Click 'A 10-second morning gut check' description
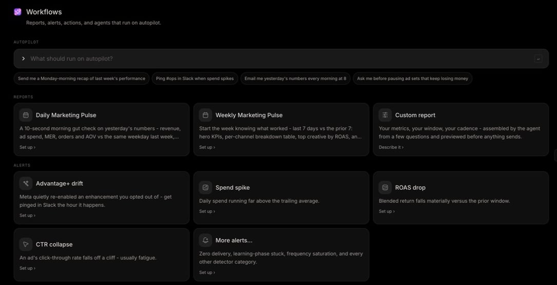The image size is (557, 285). coord(100,132)
